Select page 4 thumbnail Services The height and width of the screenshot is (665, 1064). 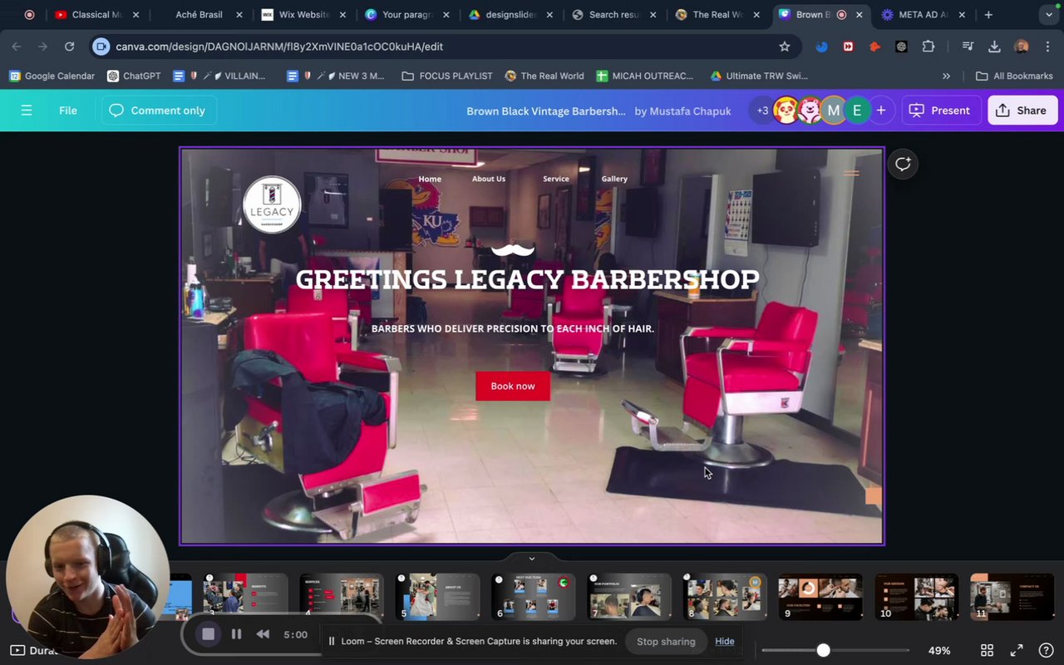pyautogui.click(x=342, y=596)
